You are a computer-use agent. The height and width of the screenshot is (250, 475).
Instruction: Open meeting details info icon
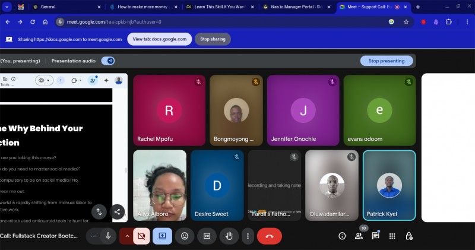(342, 236)
